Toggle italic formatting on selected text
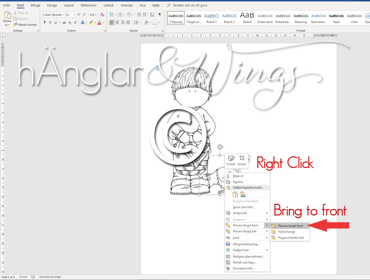370x280 pixels. click(x=50, y=22)
